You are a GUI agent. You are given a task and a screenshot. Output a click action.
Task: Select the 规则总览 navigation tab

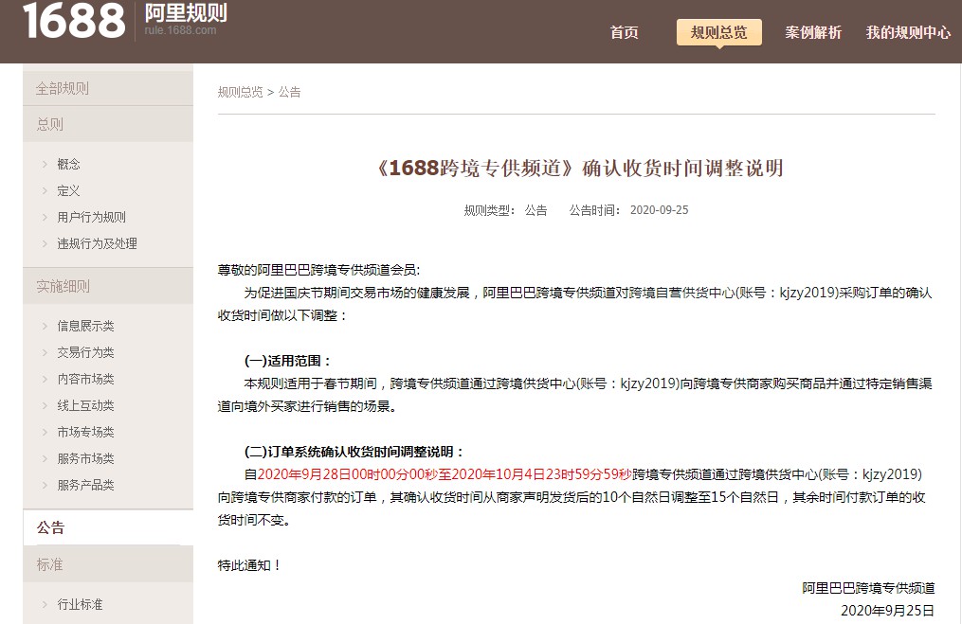point(719,32)
